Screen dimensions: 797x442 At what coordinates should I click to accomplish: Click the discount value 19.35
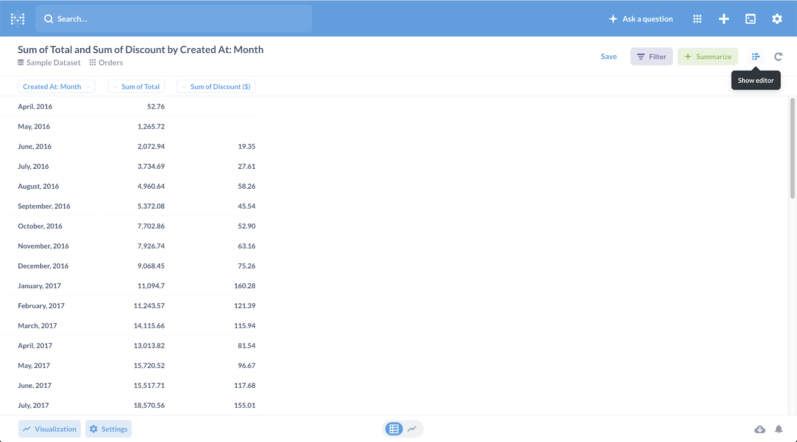click(x=247, y=146)
